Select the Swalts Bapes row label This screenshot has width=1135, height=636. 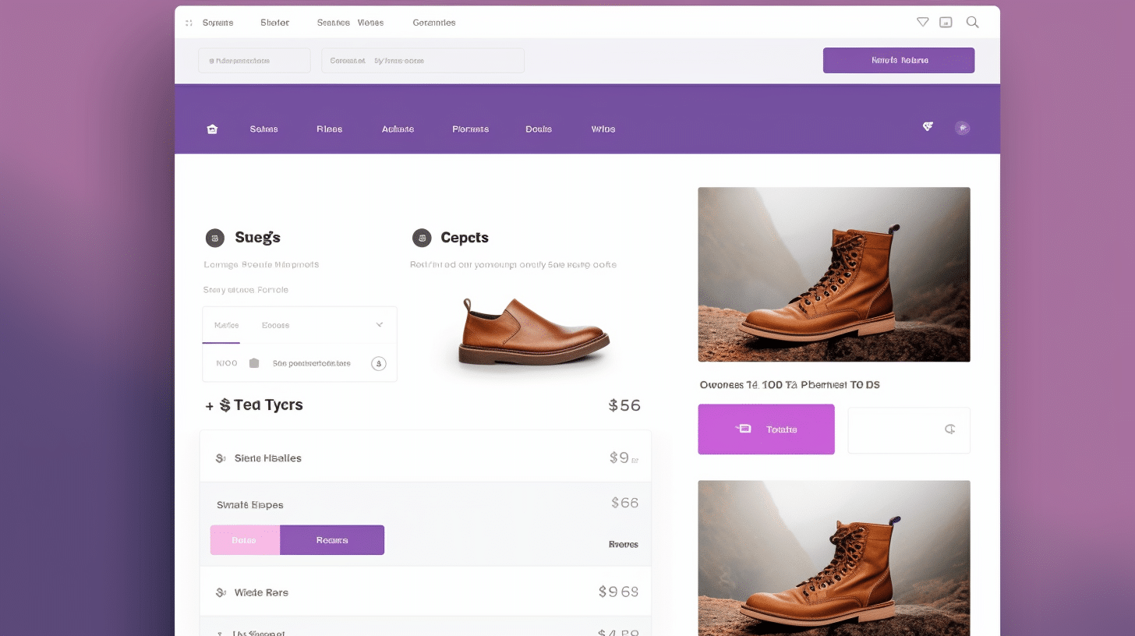(249, 505)
